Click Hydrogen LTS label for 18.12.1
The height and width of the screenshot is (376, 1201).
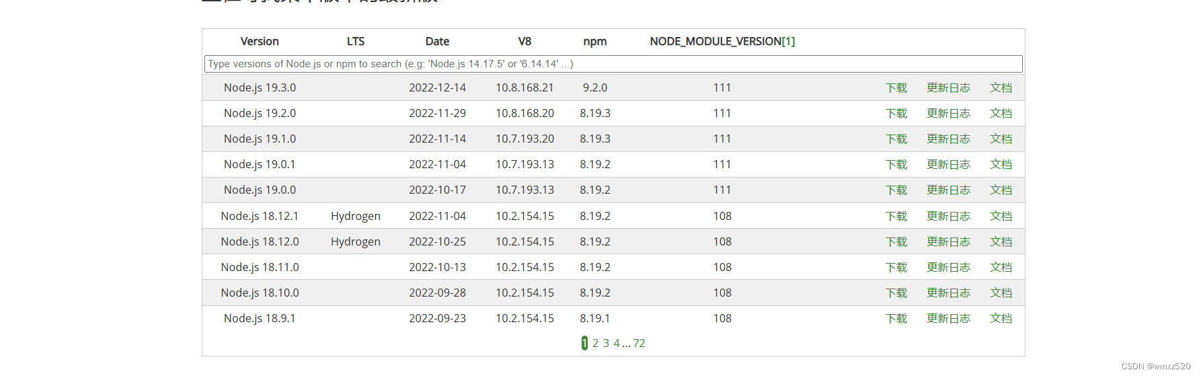coord(356,217)
